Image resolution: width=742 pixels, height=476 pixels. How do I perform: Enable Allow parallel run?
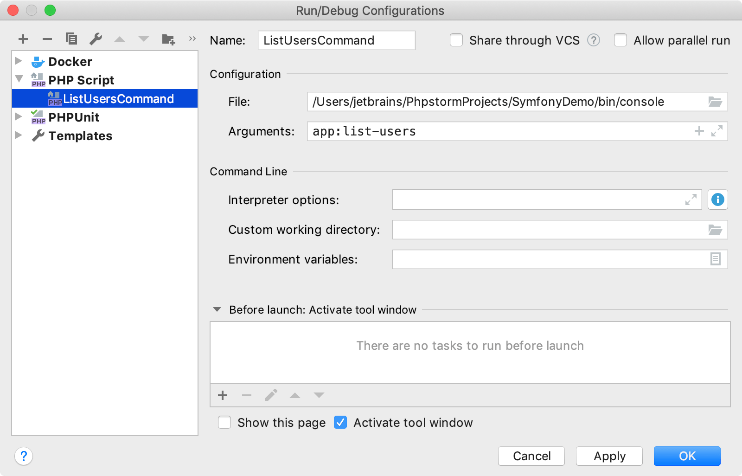point(620,40)
